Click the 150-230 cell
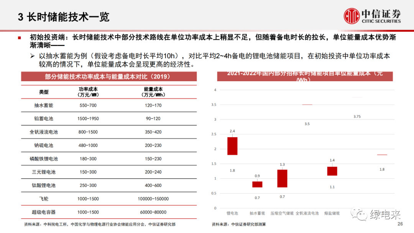The image size is (414, 233). (x=153, y=159)
